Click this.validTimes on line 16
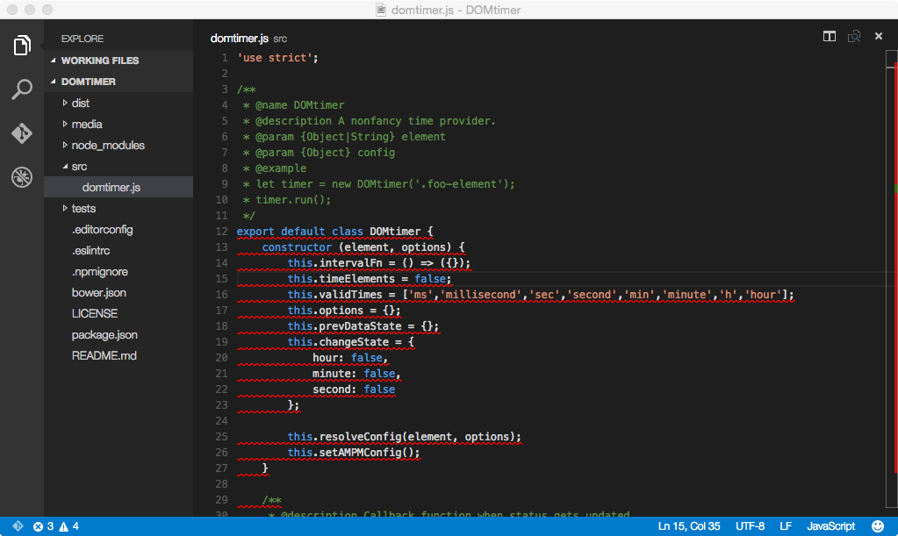This screenshot has width=898, height=536. click(x=334, y=295)
